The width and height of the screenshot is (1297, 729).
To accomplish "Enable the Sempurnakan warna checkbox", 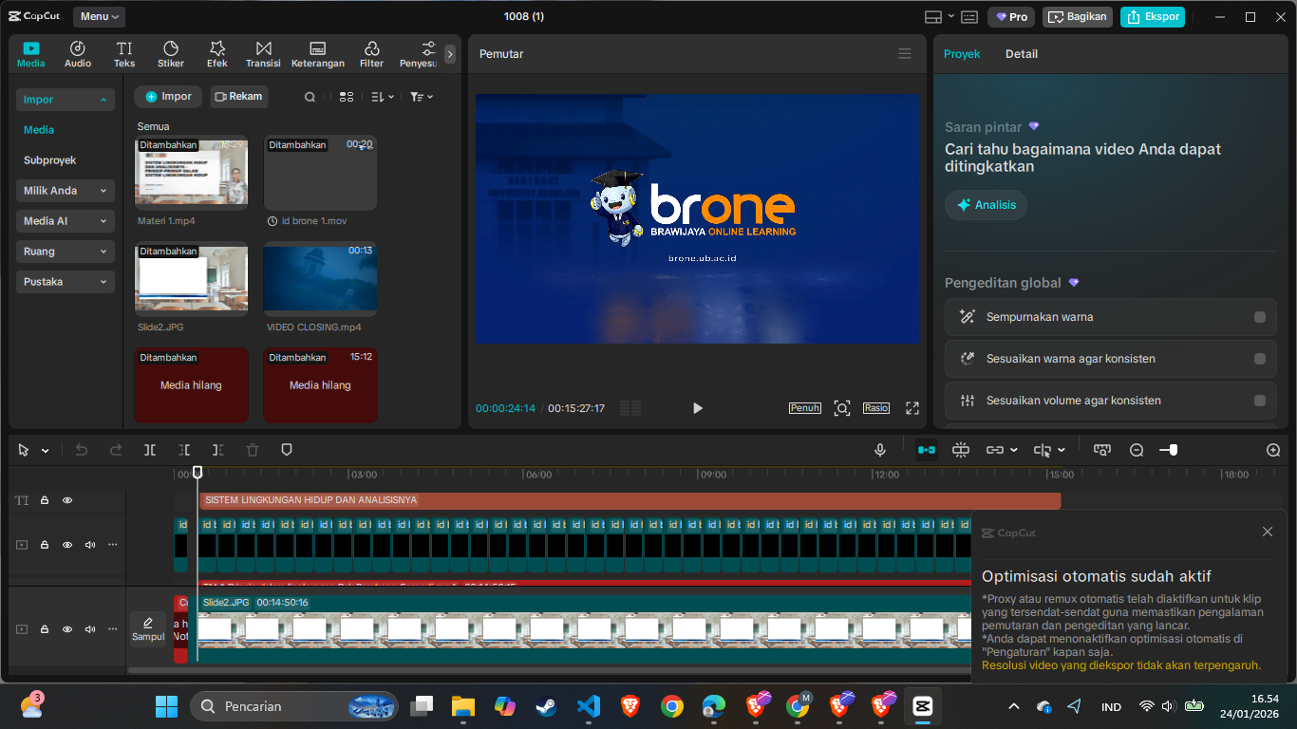I will [1260, 317].
